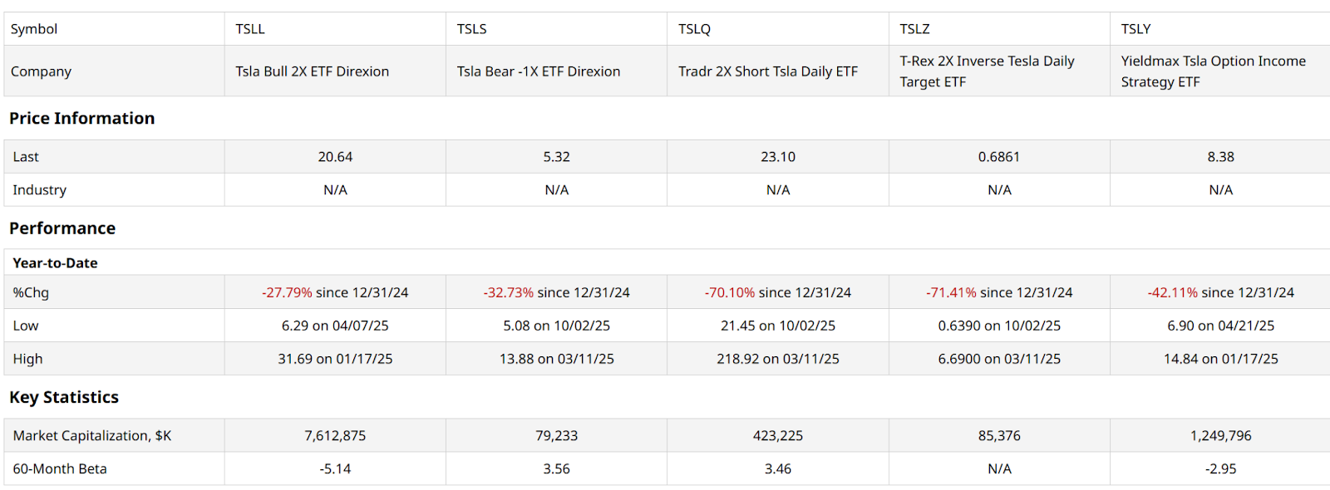This screenshot has width=1330, height=490.
Task: Click the Price Information section heading
Action: [x=81, y=119]
